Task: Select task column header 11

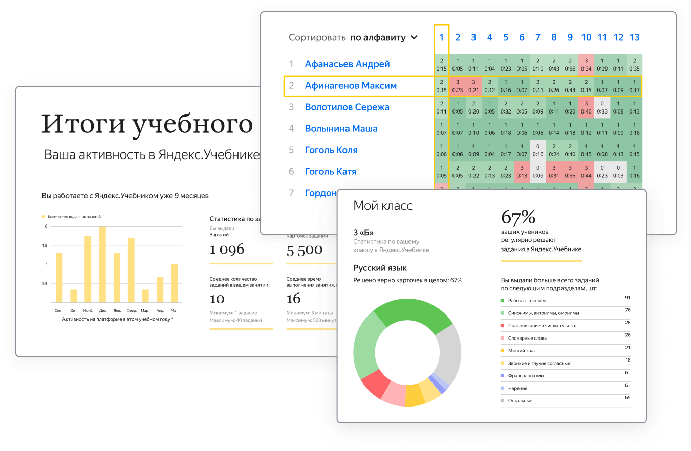Action: pos(602,37)
